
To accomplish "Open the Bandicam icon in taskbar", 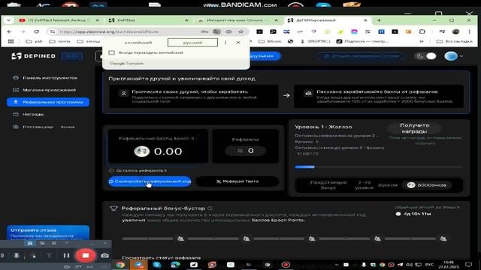I will tap(286, 265).
